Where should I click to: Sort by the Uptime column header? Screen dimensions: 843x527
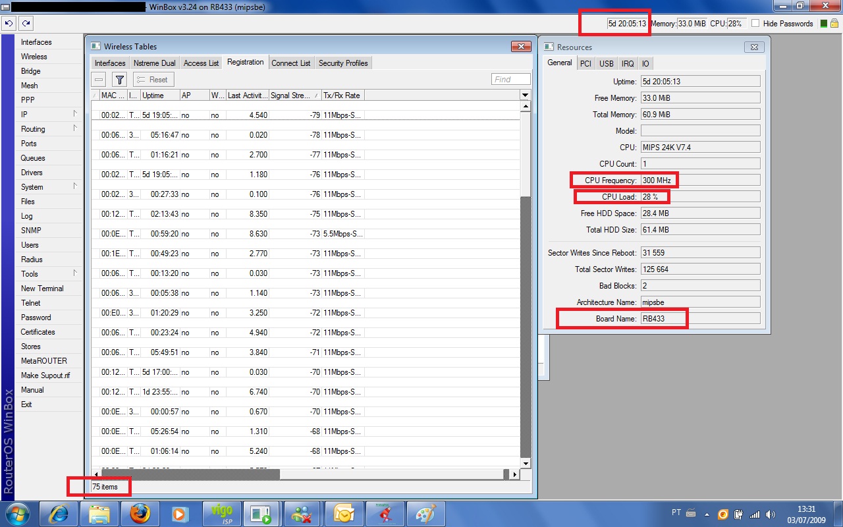click(x=160, y=96)
